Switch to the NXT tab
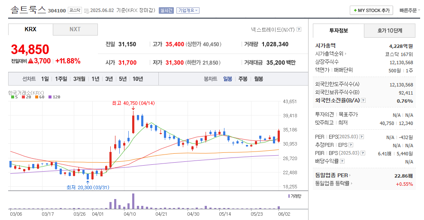 coord(75,30)
